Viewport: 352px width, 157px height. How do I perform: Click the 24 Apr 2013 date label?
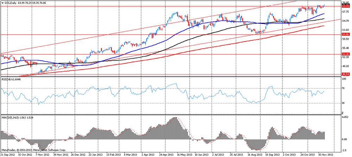166,155
